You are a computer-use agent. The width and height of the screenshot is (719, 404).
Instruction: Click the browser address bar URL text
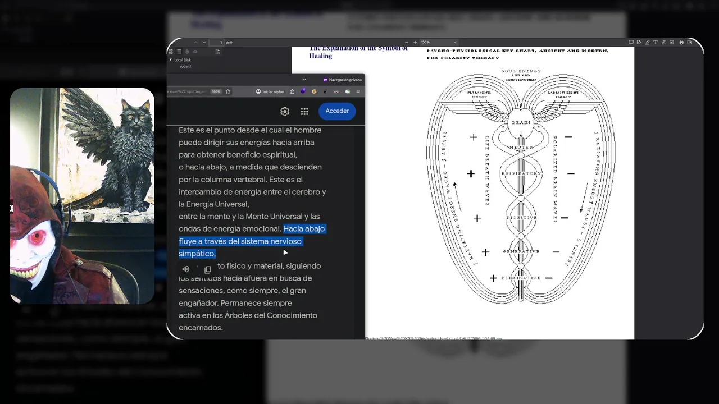click(188, 91)
